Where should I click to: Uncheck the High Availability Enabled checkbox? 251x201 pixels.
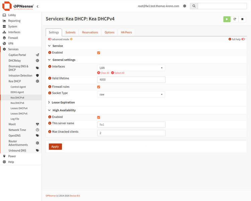point(99,117)
